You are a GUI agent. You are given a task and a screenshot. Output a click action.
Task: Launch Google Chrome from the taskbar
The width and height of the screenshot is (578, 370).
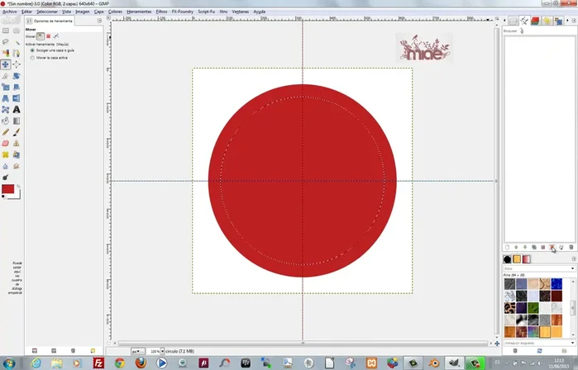click(120, 363)
